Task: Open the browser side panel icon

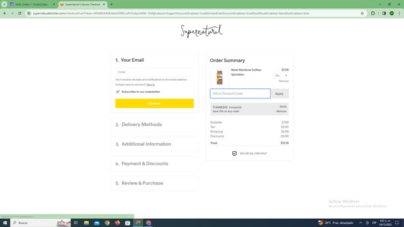Action: pyautogui.click(x=384, y=13)
